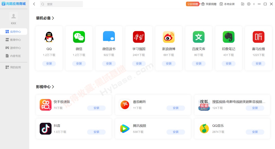Open the 印象笔记 elephant icon

(x=229, y=37)
